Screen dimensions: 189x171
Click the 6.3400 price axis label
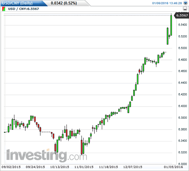183,141
